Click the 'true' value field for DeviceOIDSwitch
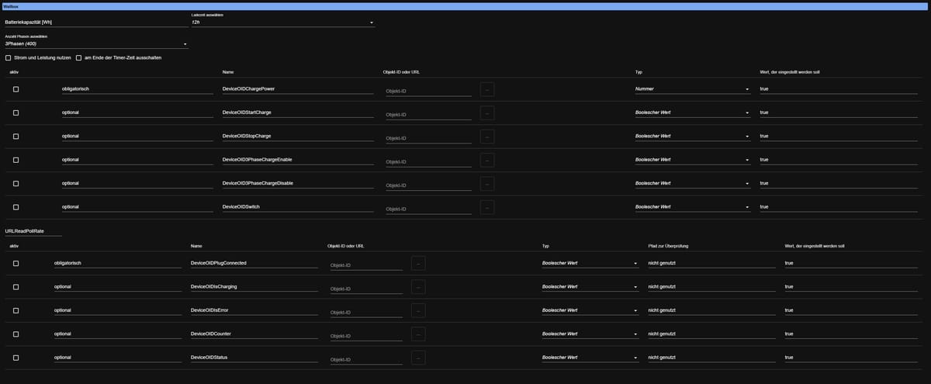This screenshot has height=384, width=931. (x=840, y=207)
